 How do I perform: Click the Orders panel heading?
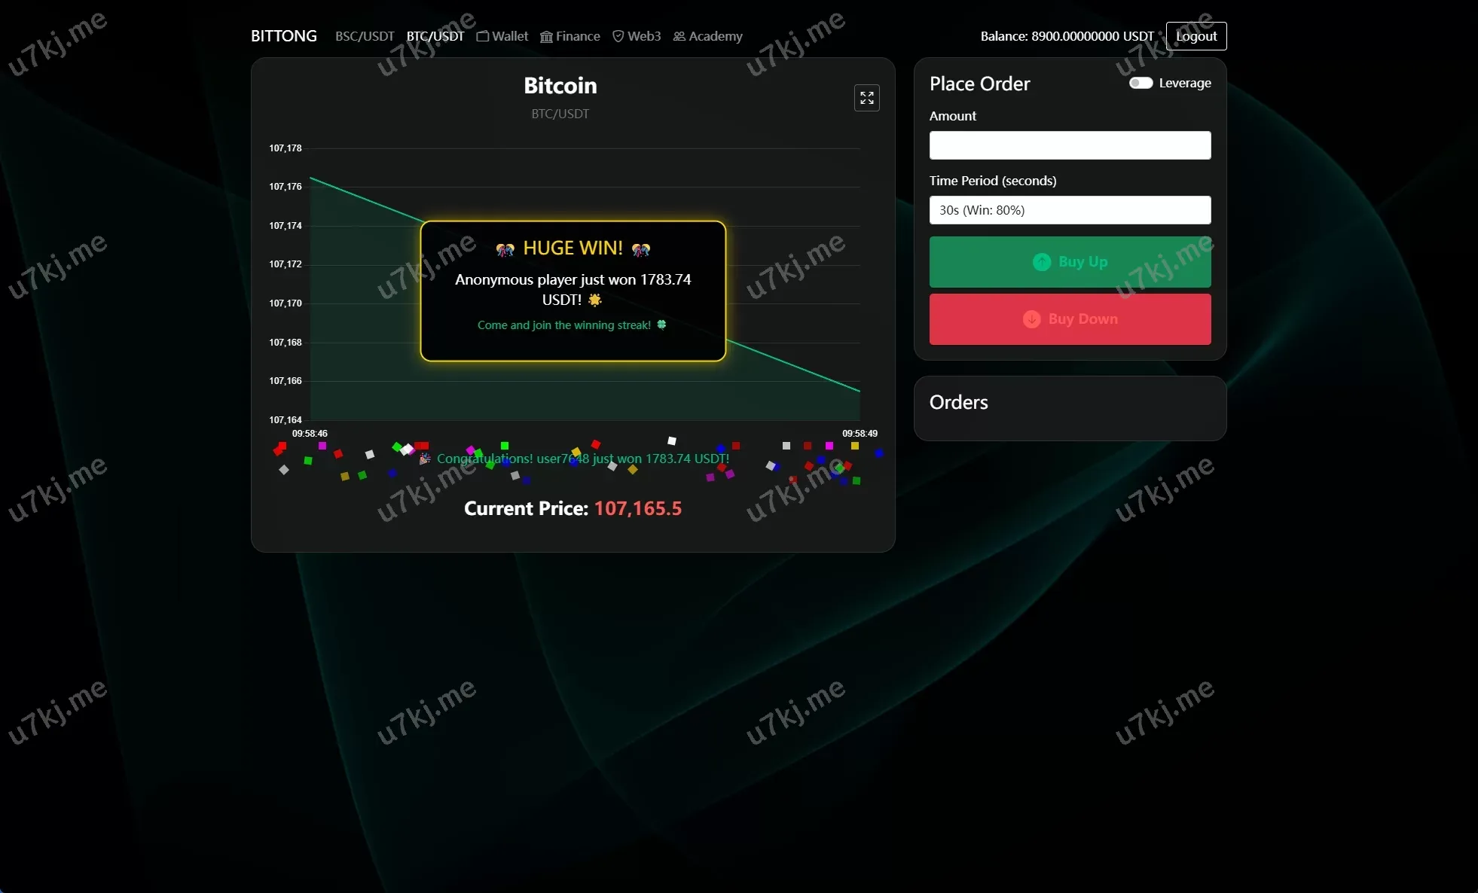coord(958,402)
